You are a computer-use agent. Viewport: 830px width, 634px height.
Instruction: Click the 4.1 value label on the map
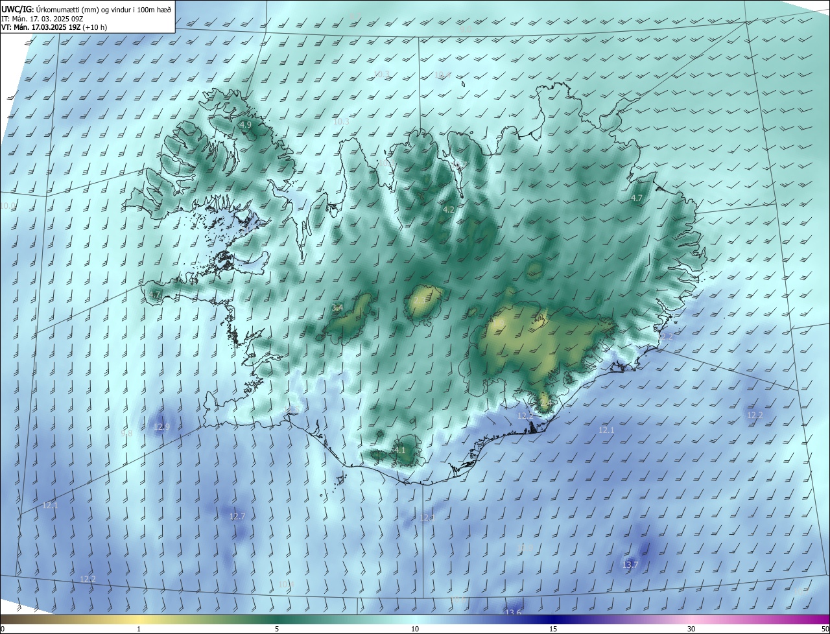pos(399,450)
